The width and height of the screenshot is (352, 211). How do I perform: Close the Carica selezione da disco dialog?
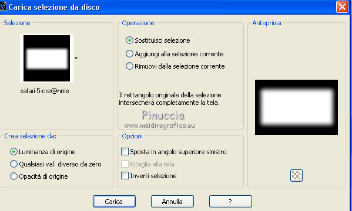click(x=342, y=6)
